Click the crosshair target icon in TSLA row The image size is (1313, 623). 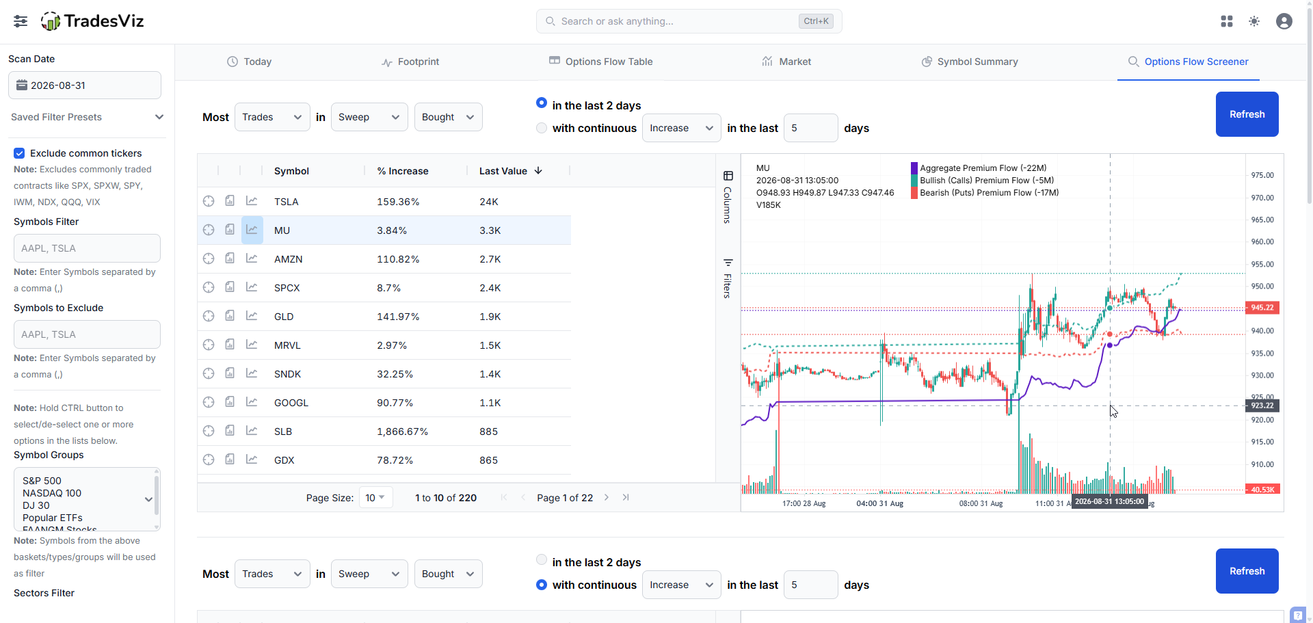tap(209, 201)
